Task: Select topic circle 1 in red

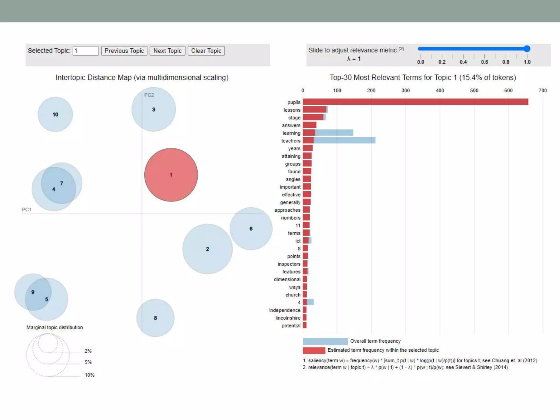Action: point(171,175)
